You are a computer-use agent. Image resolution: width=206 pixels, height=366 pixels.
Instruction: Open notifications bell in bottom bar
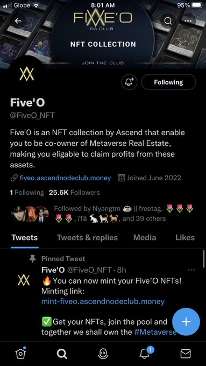[145, 354]
